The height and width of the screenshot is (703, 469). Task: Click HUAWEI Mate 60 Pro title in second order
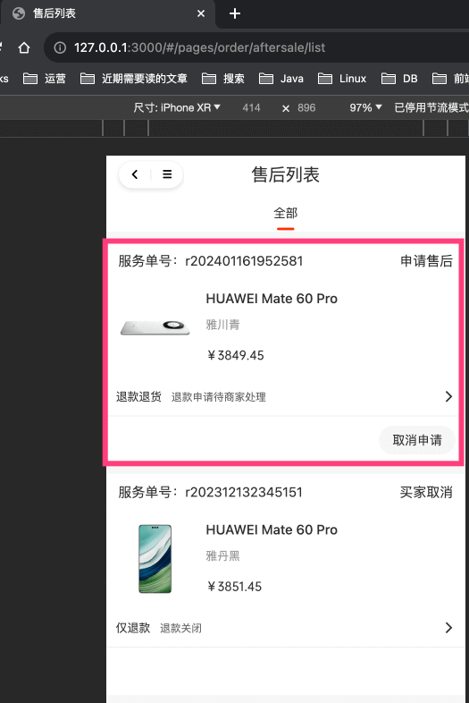pos(272,530)
